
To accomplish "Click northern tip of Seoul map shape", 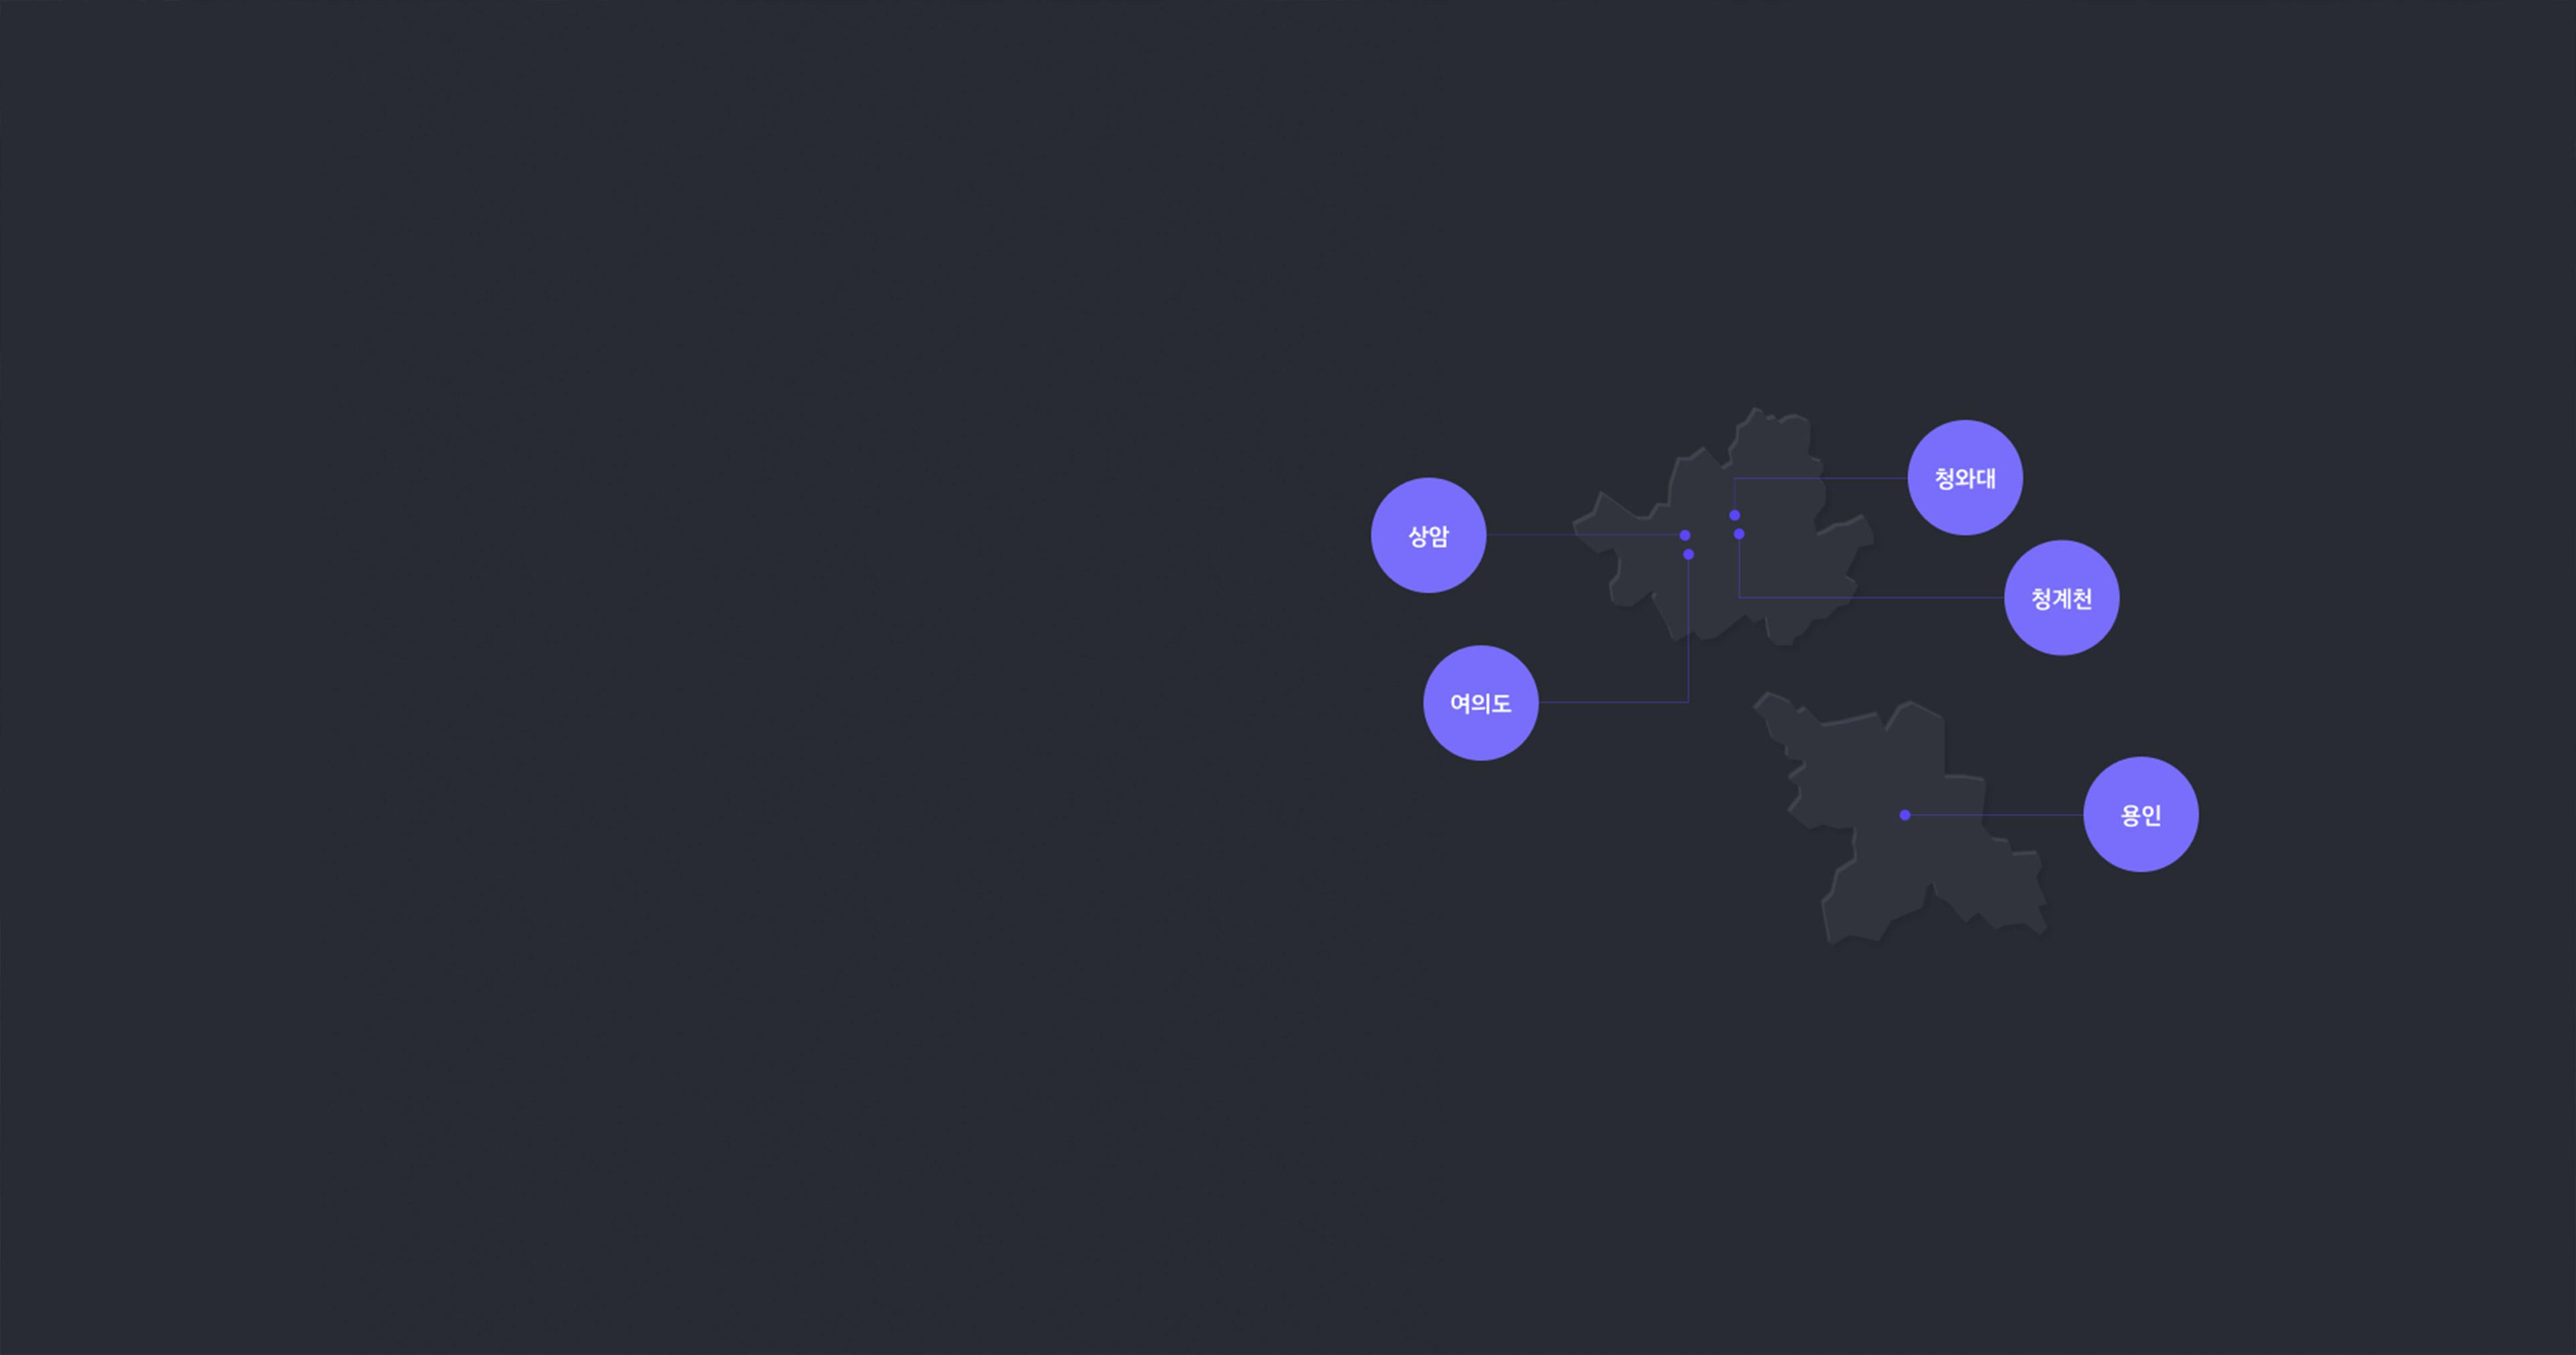I will pyautogui.click(x=1756, y=415).
